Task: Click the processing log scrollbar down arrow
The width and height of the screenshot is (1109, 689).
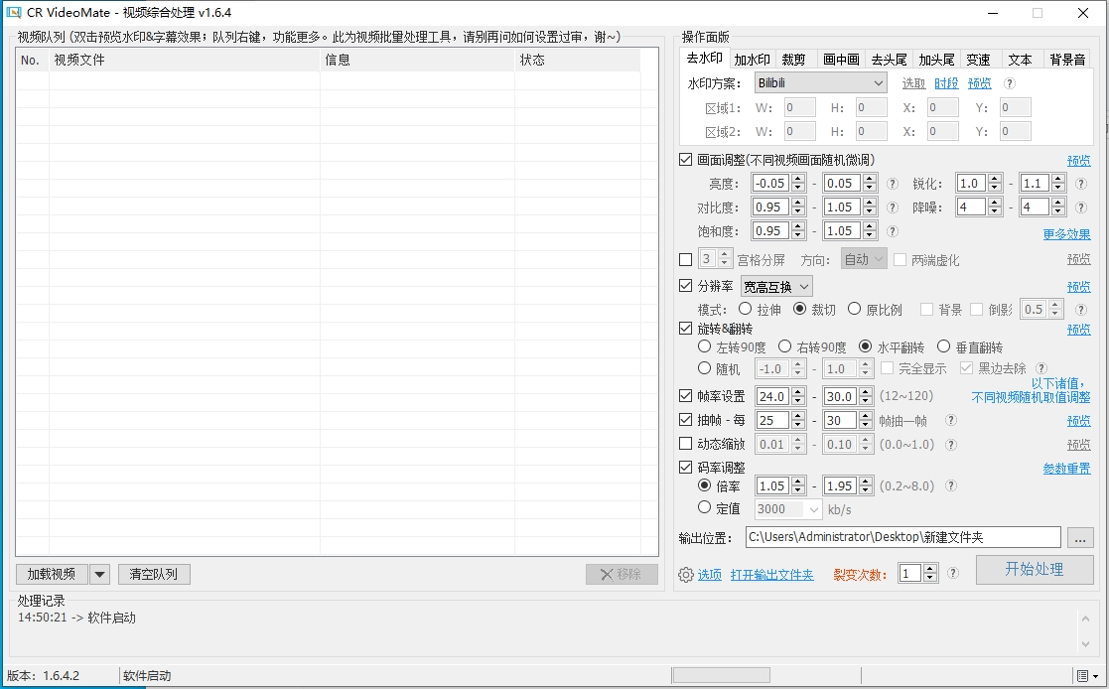Action: tap(1085, 643)
